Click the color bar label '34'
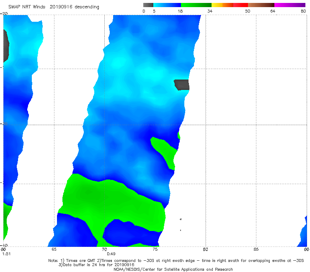The width and height of the screenshot is (310, 272). coord(210,11)
